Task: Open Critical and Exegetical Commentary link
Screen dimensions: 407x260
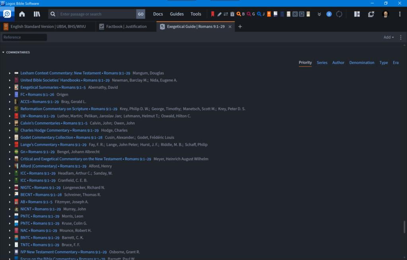Action: (x=86, y=159)
